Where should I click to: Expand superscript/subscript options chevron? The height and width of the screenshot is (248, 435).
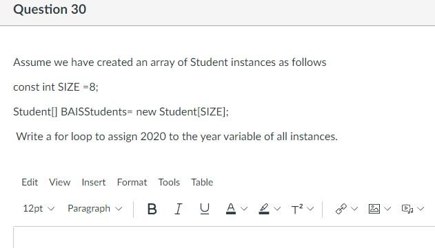click(310, 208)
